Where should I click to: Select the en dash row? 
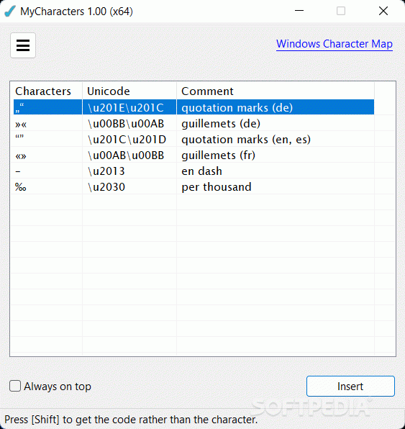click(194, 171)
